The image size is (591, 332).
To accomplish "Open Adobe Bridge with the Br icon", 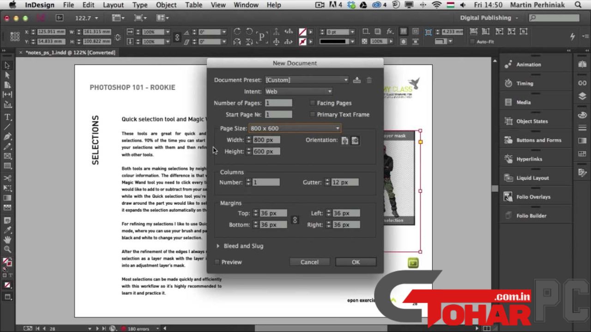I will coord(59,18).
